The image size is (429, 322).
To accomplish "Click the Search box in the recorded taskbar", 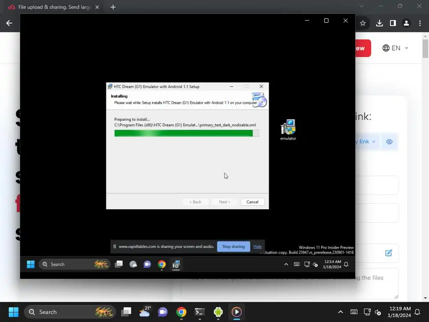I will coord(75,264).
